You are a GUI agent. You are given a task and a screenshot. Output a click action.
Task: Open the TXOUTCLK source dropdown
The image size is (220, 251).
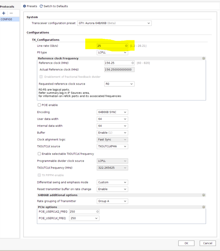point(112,146)
